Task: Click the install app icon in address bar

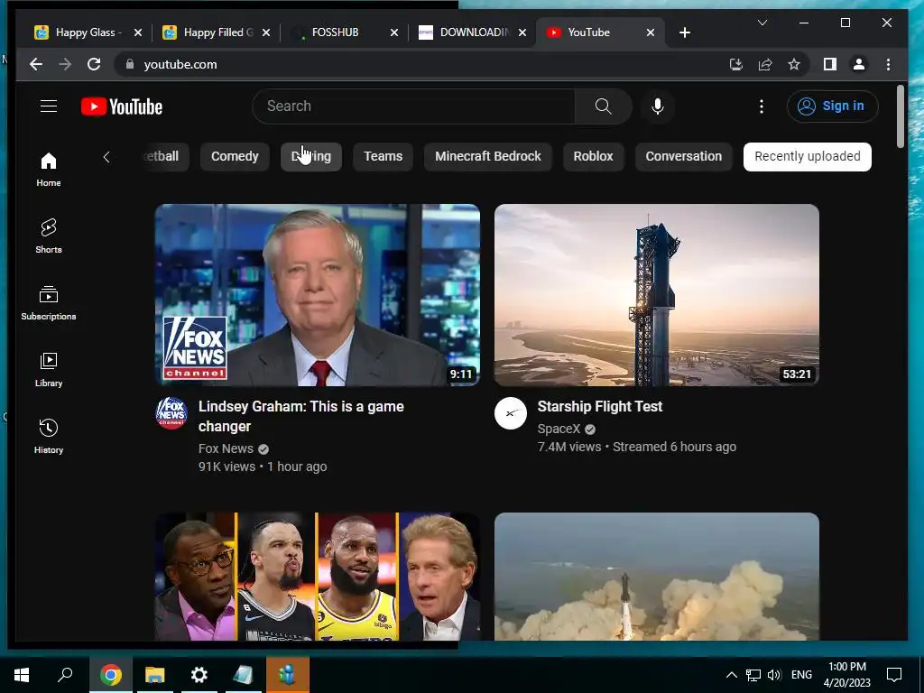Action: [x=735, y=64]
